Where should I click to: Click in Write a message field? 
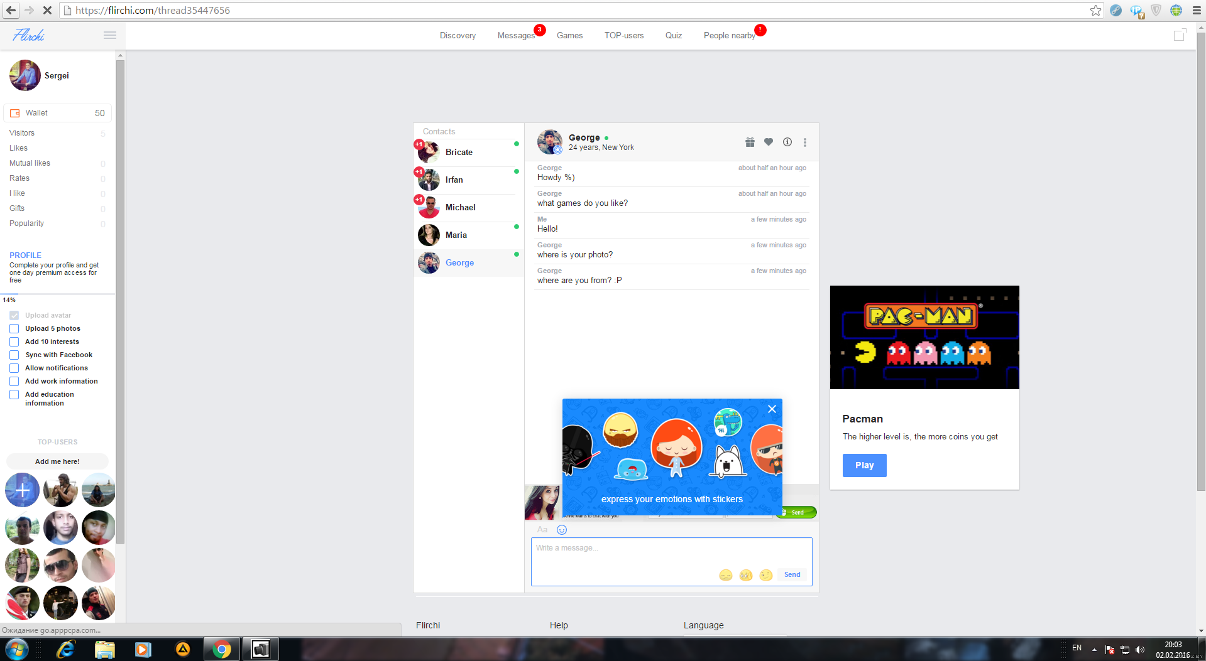coord(671,562)
